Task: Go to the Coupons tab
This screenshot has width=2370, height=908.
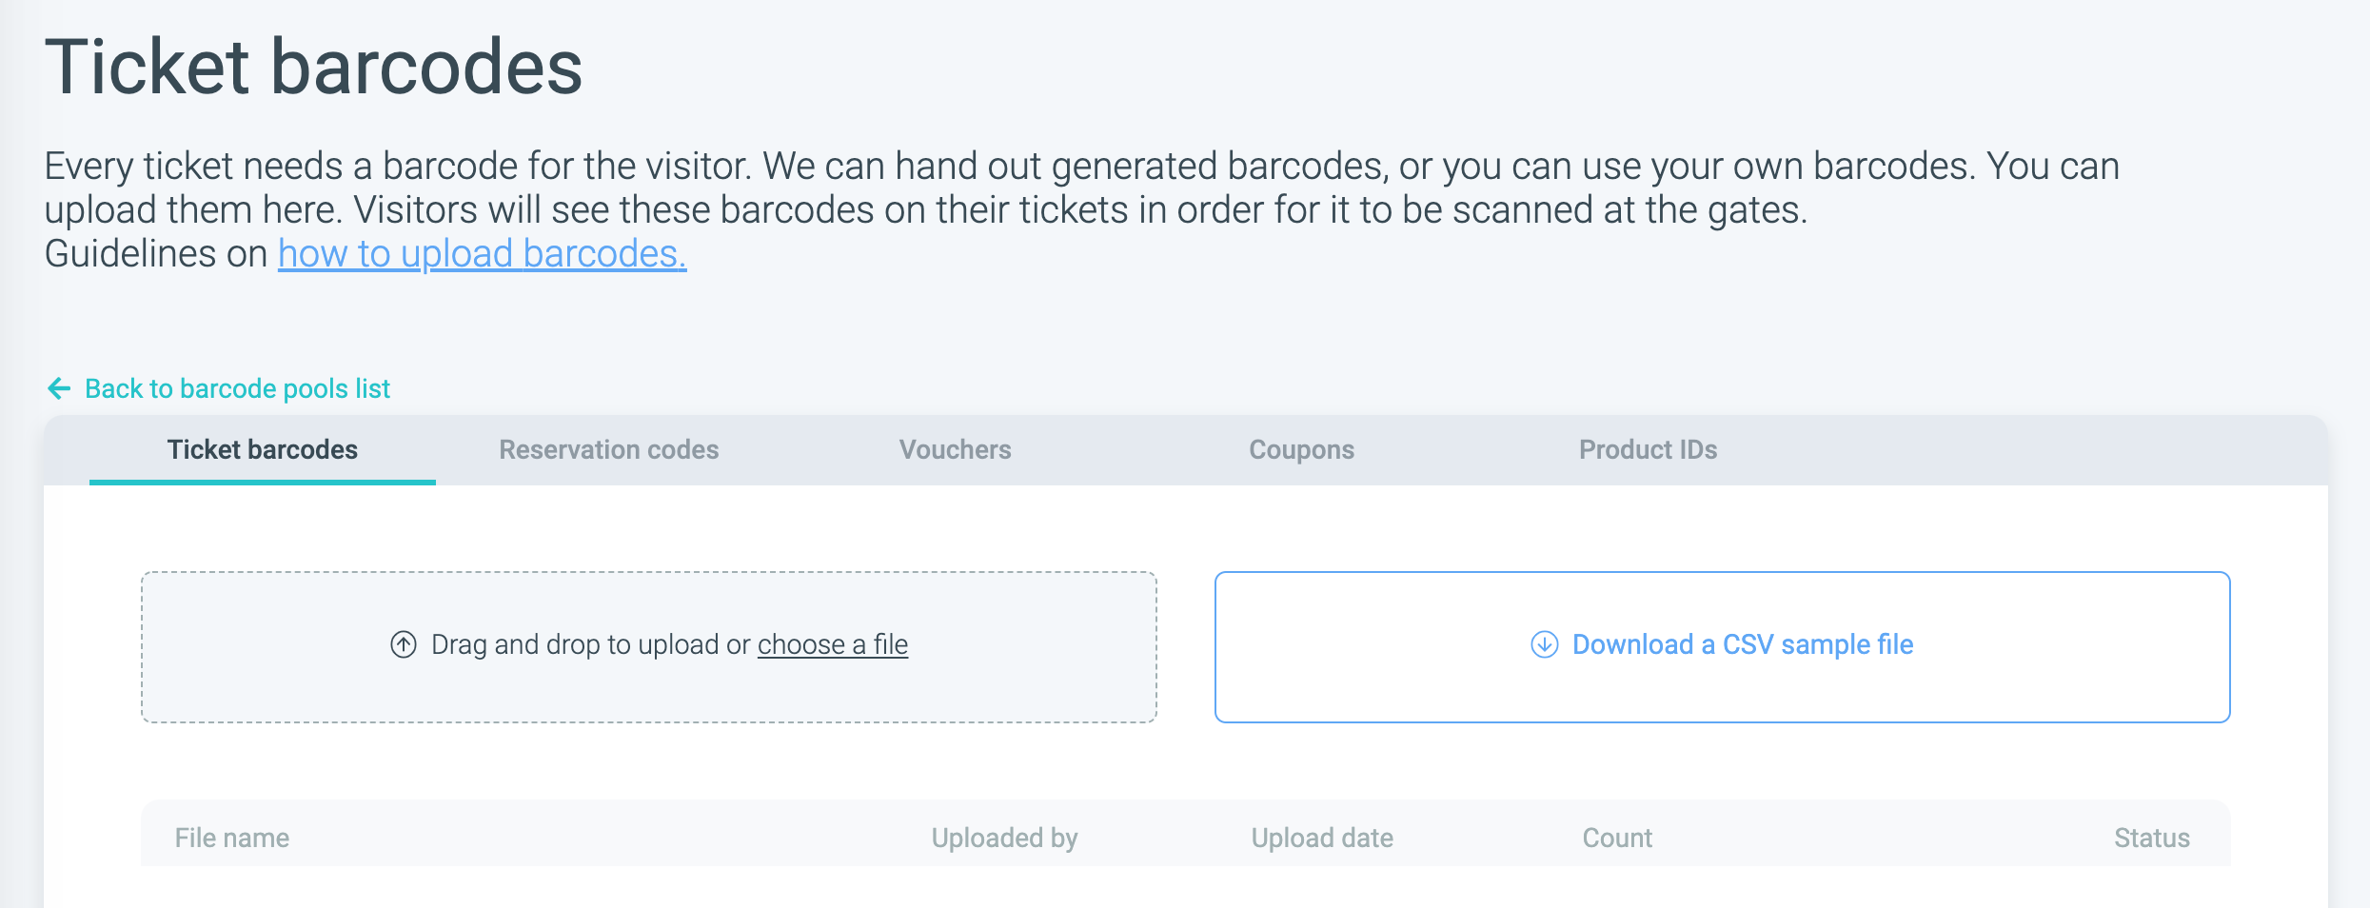Action: click(x=1301, y=449)
